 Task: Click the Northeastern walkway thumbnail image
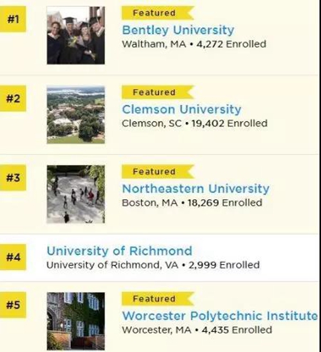click(76, 194)
